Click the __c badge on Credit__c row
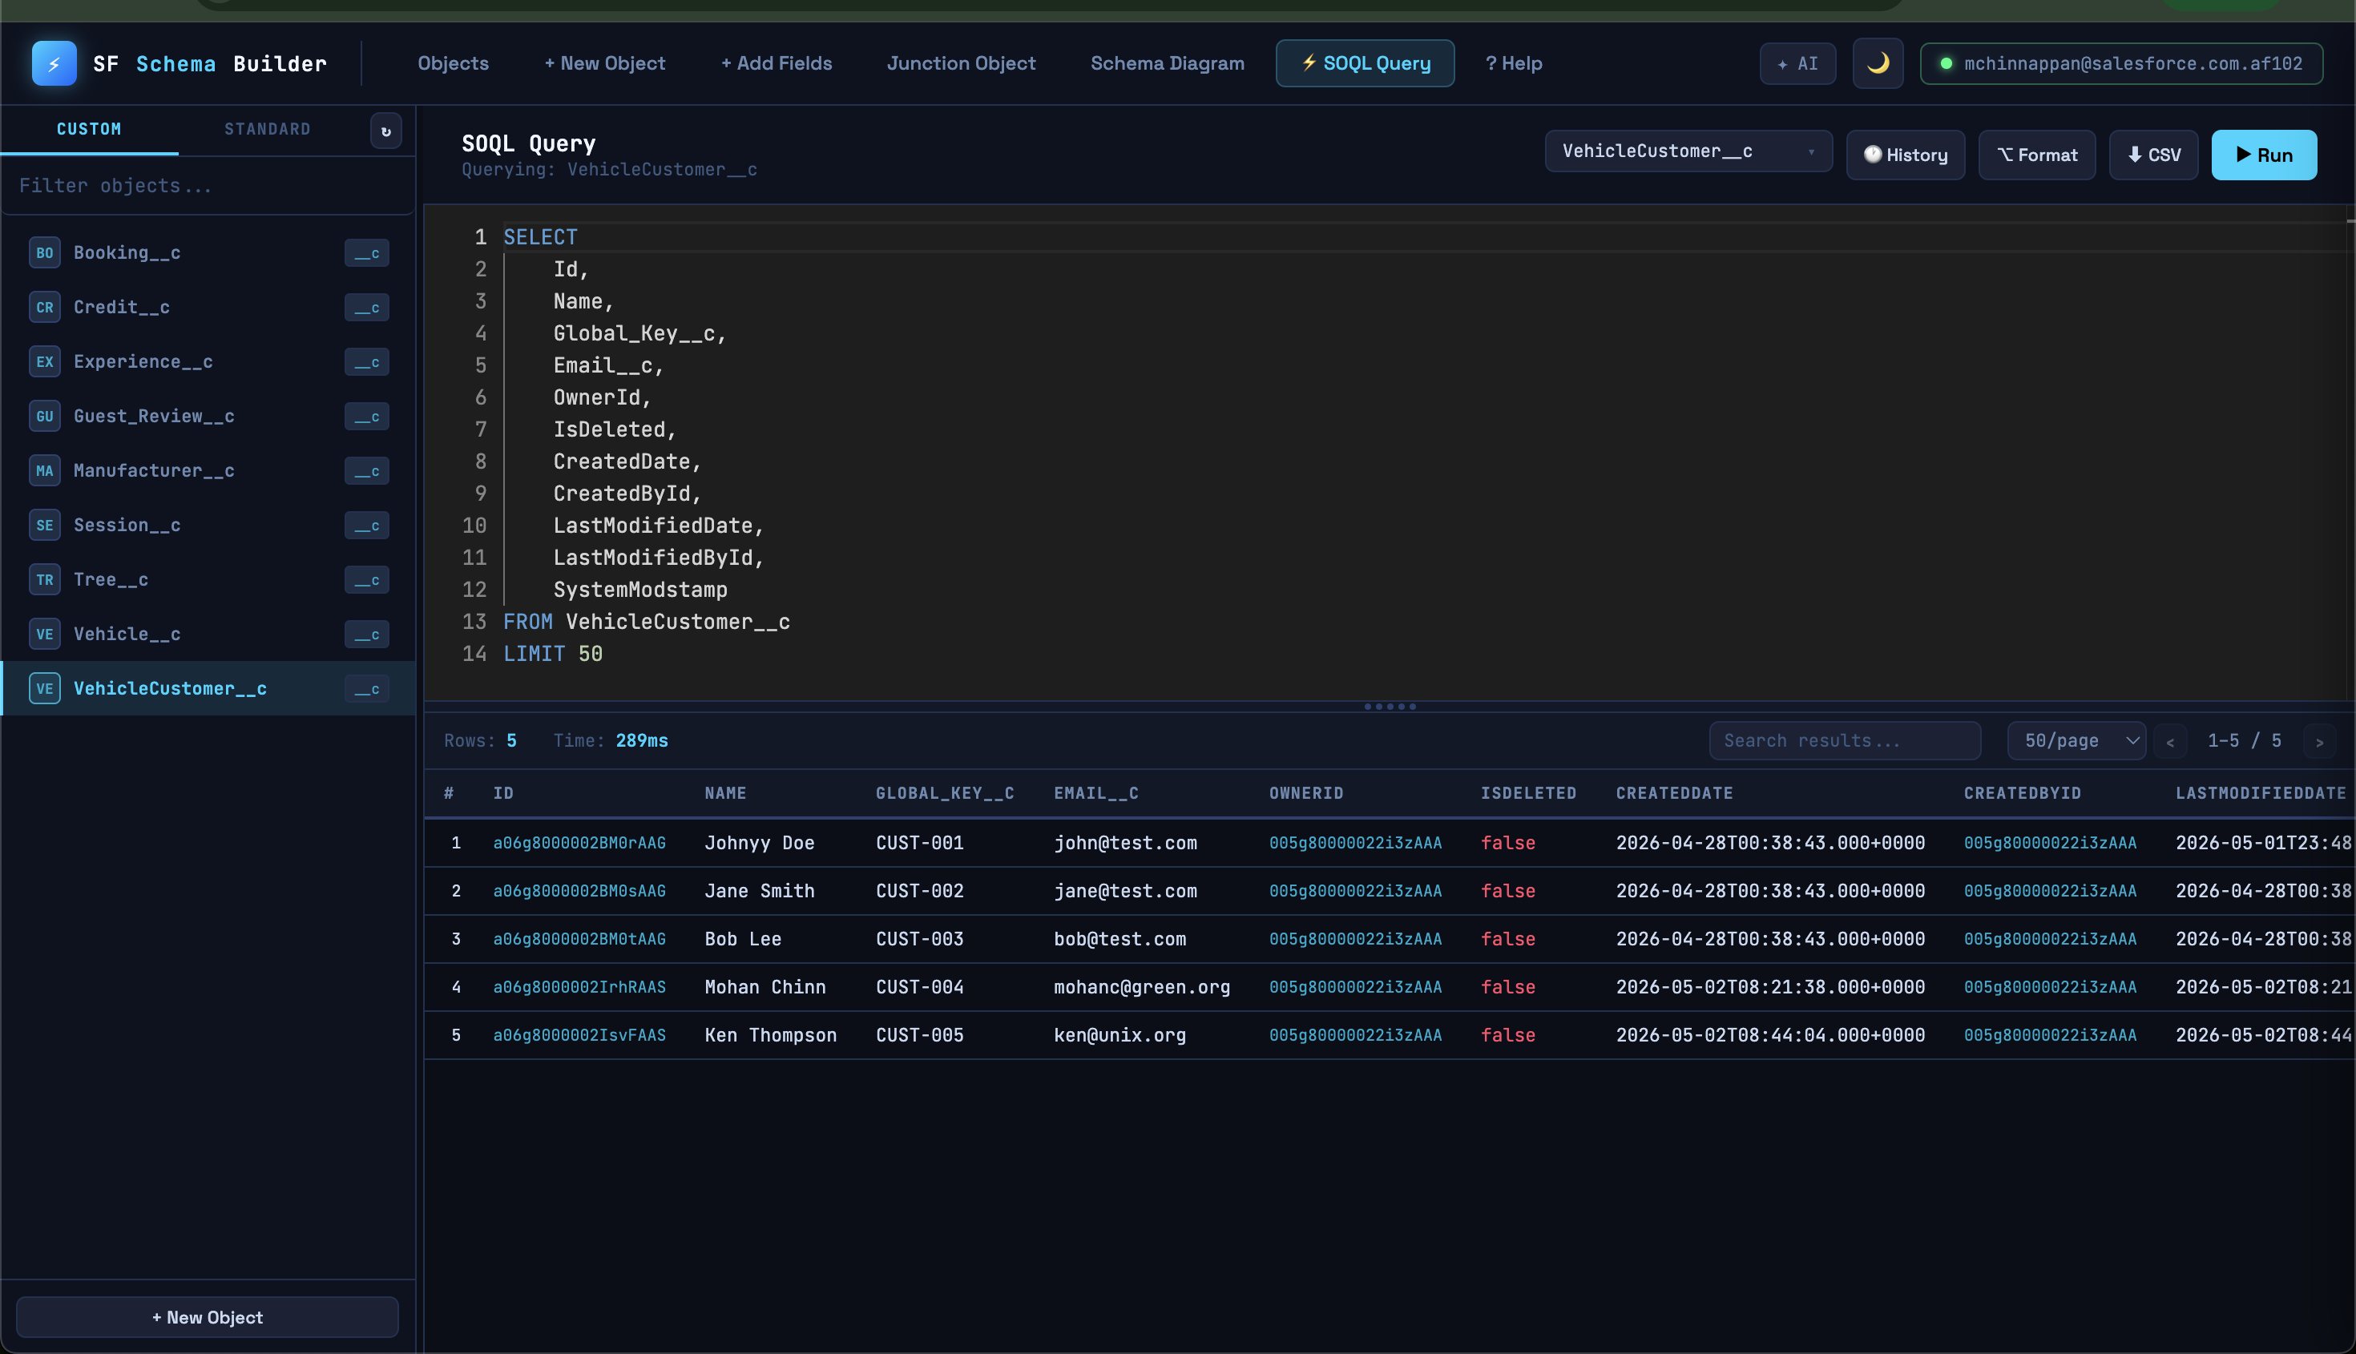This screenshot has width=2356, height=1354. (366, 308)
